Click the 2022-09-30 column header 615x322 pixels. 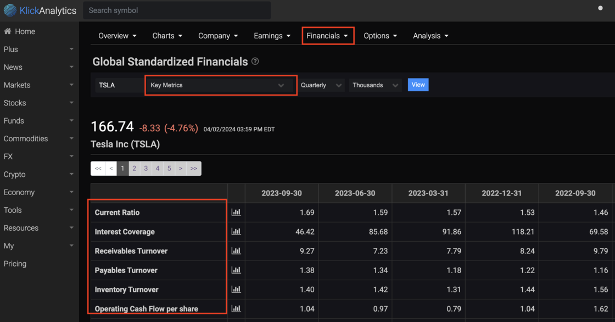(575, 193)
